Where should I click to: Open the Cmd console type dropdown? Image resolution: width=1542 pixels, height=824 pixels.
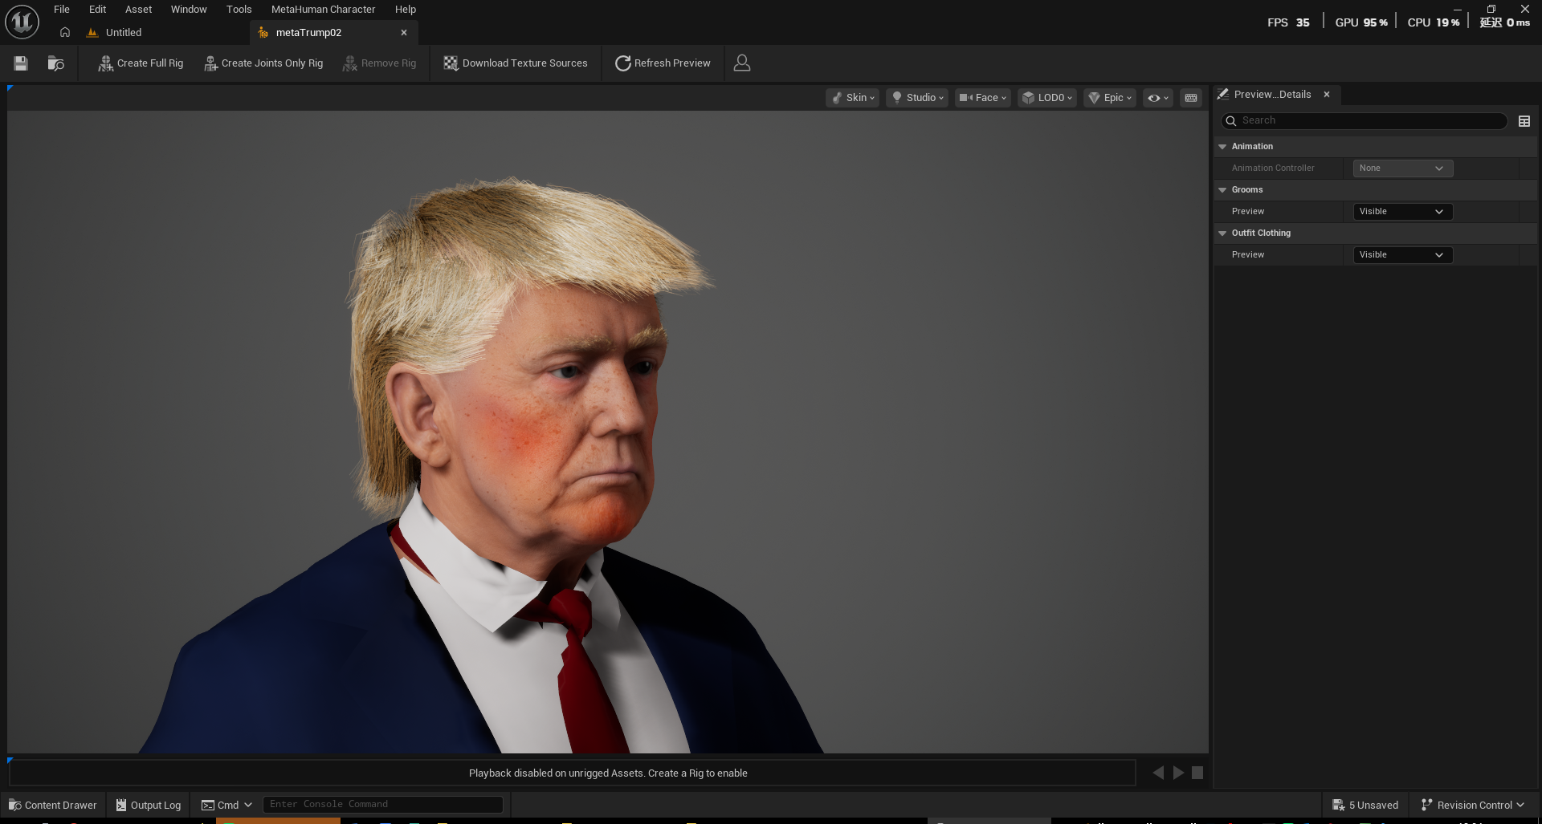(x=226, y=805)
